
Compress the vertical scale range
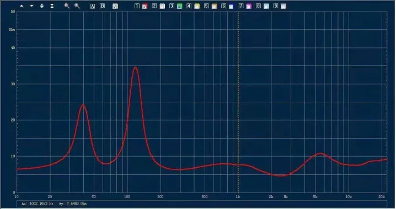[52, 6]
